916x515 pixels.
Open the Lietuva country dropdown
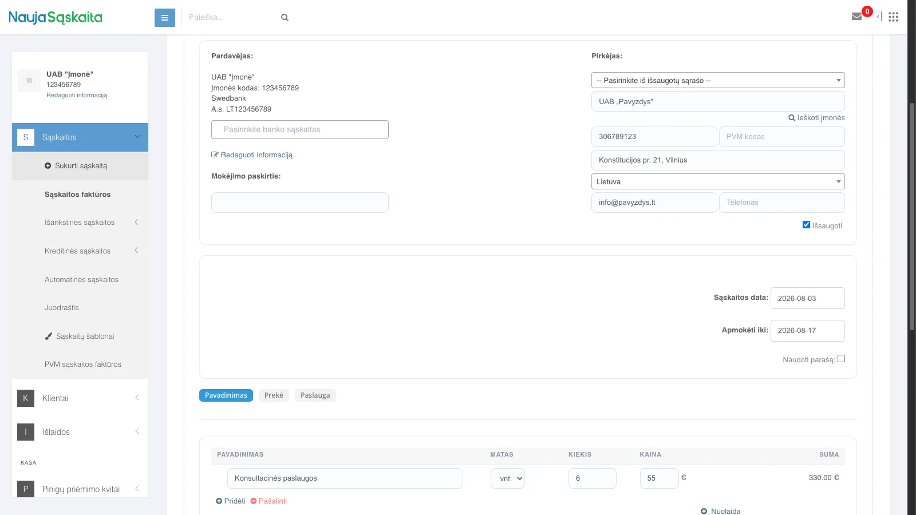[x=718, y=182]
